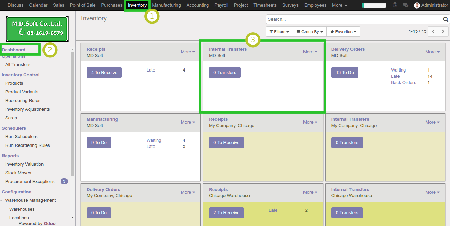Collapse the Warehouse Management tree item
The image size is (450, 226).
[2, 200]
